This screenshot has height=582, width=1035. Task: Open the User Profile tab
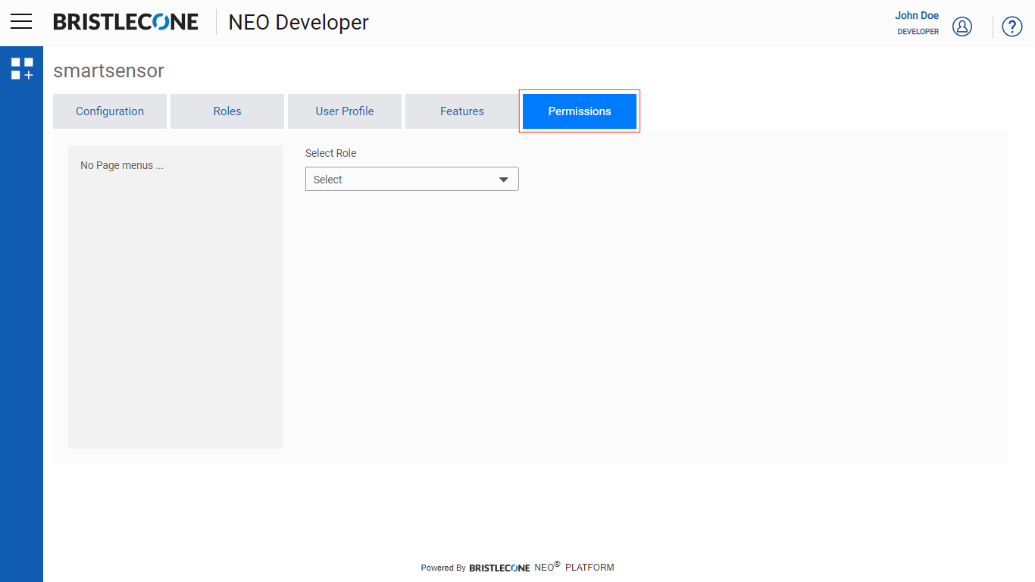click(x=345, y=111)
